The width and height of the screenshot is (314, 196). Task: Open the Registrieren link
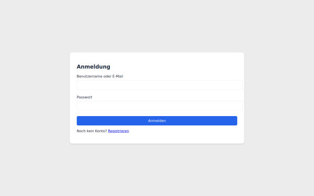[x=118, y=131]
